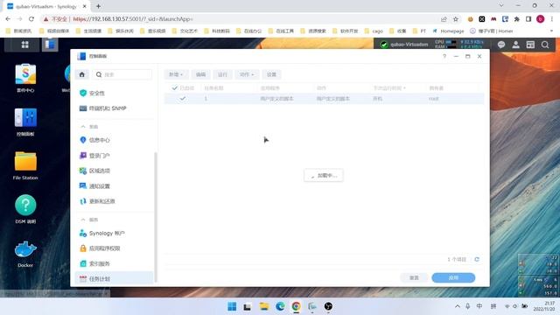Open Update & Restore in sidebar
The image size is (560, 315).
101,201
